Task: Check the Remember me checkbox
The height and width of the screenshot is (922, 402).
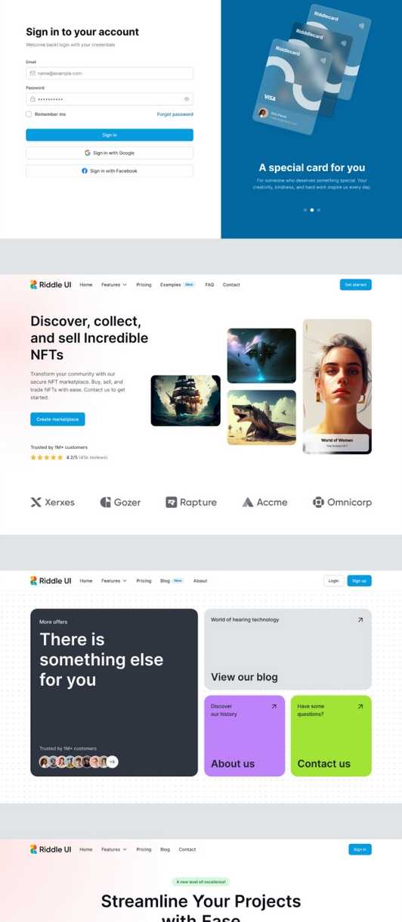Action: pyautogui.click(x=29, y=114)
